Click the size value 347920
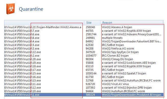Screen dimensions: 167x99 click(x=90, y=52)
